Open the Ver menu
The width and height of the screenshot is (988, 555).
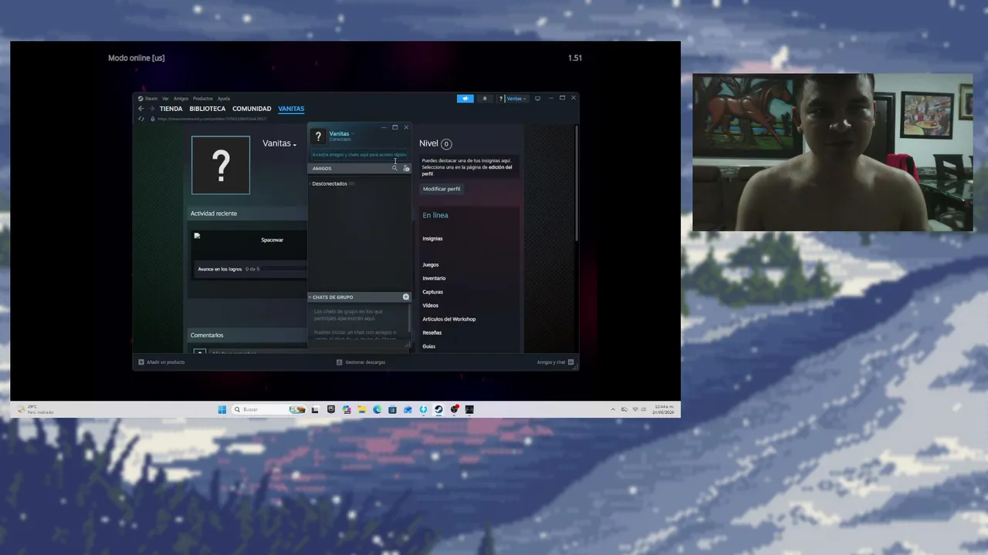click(165, 99)
